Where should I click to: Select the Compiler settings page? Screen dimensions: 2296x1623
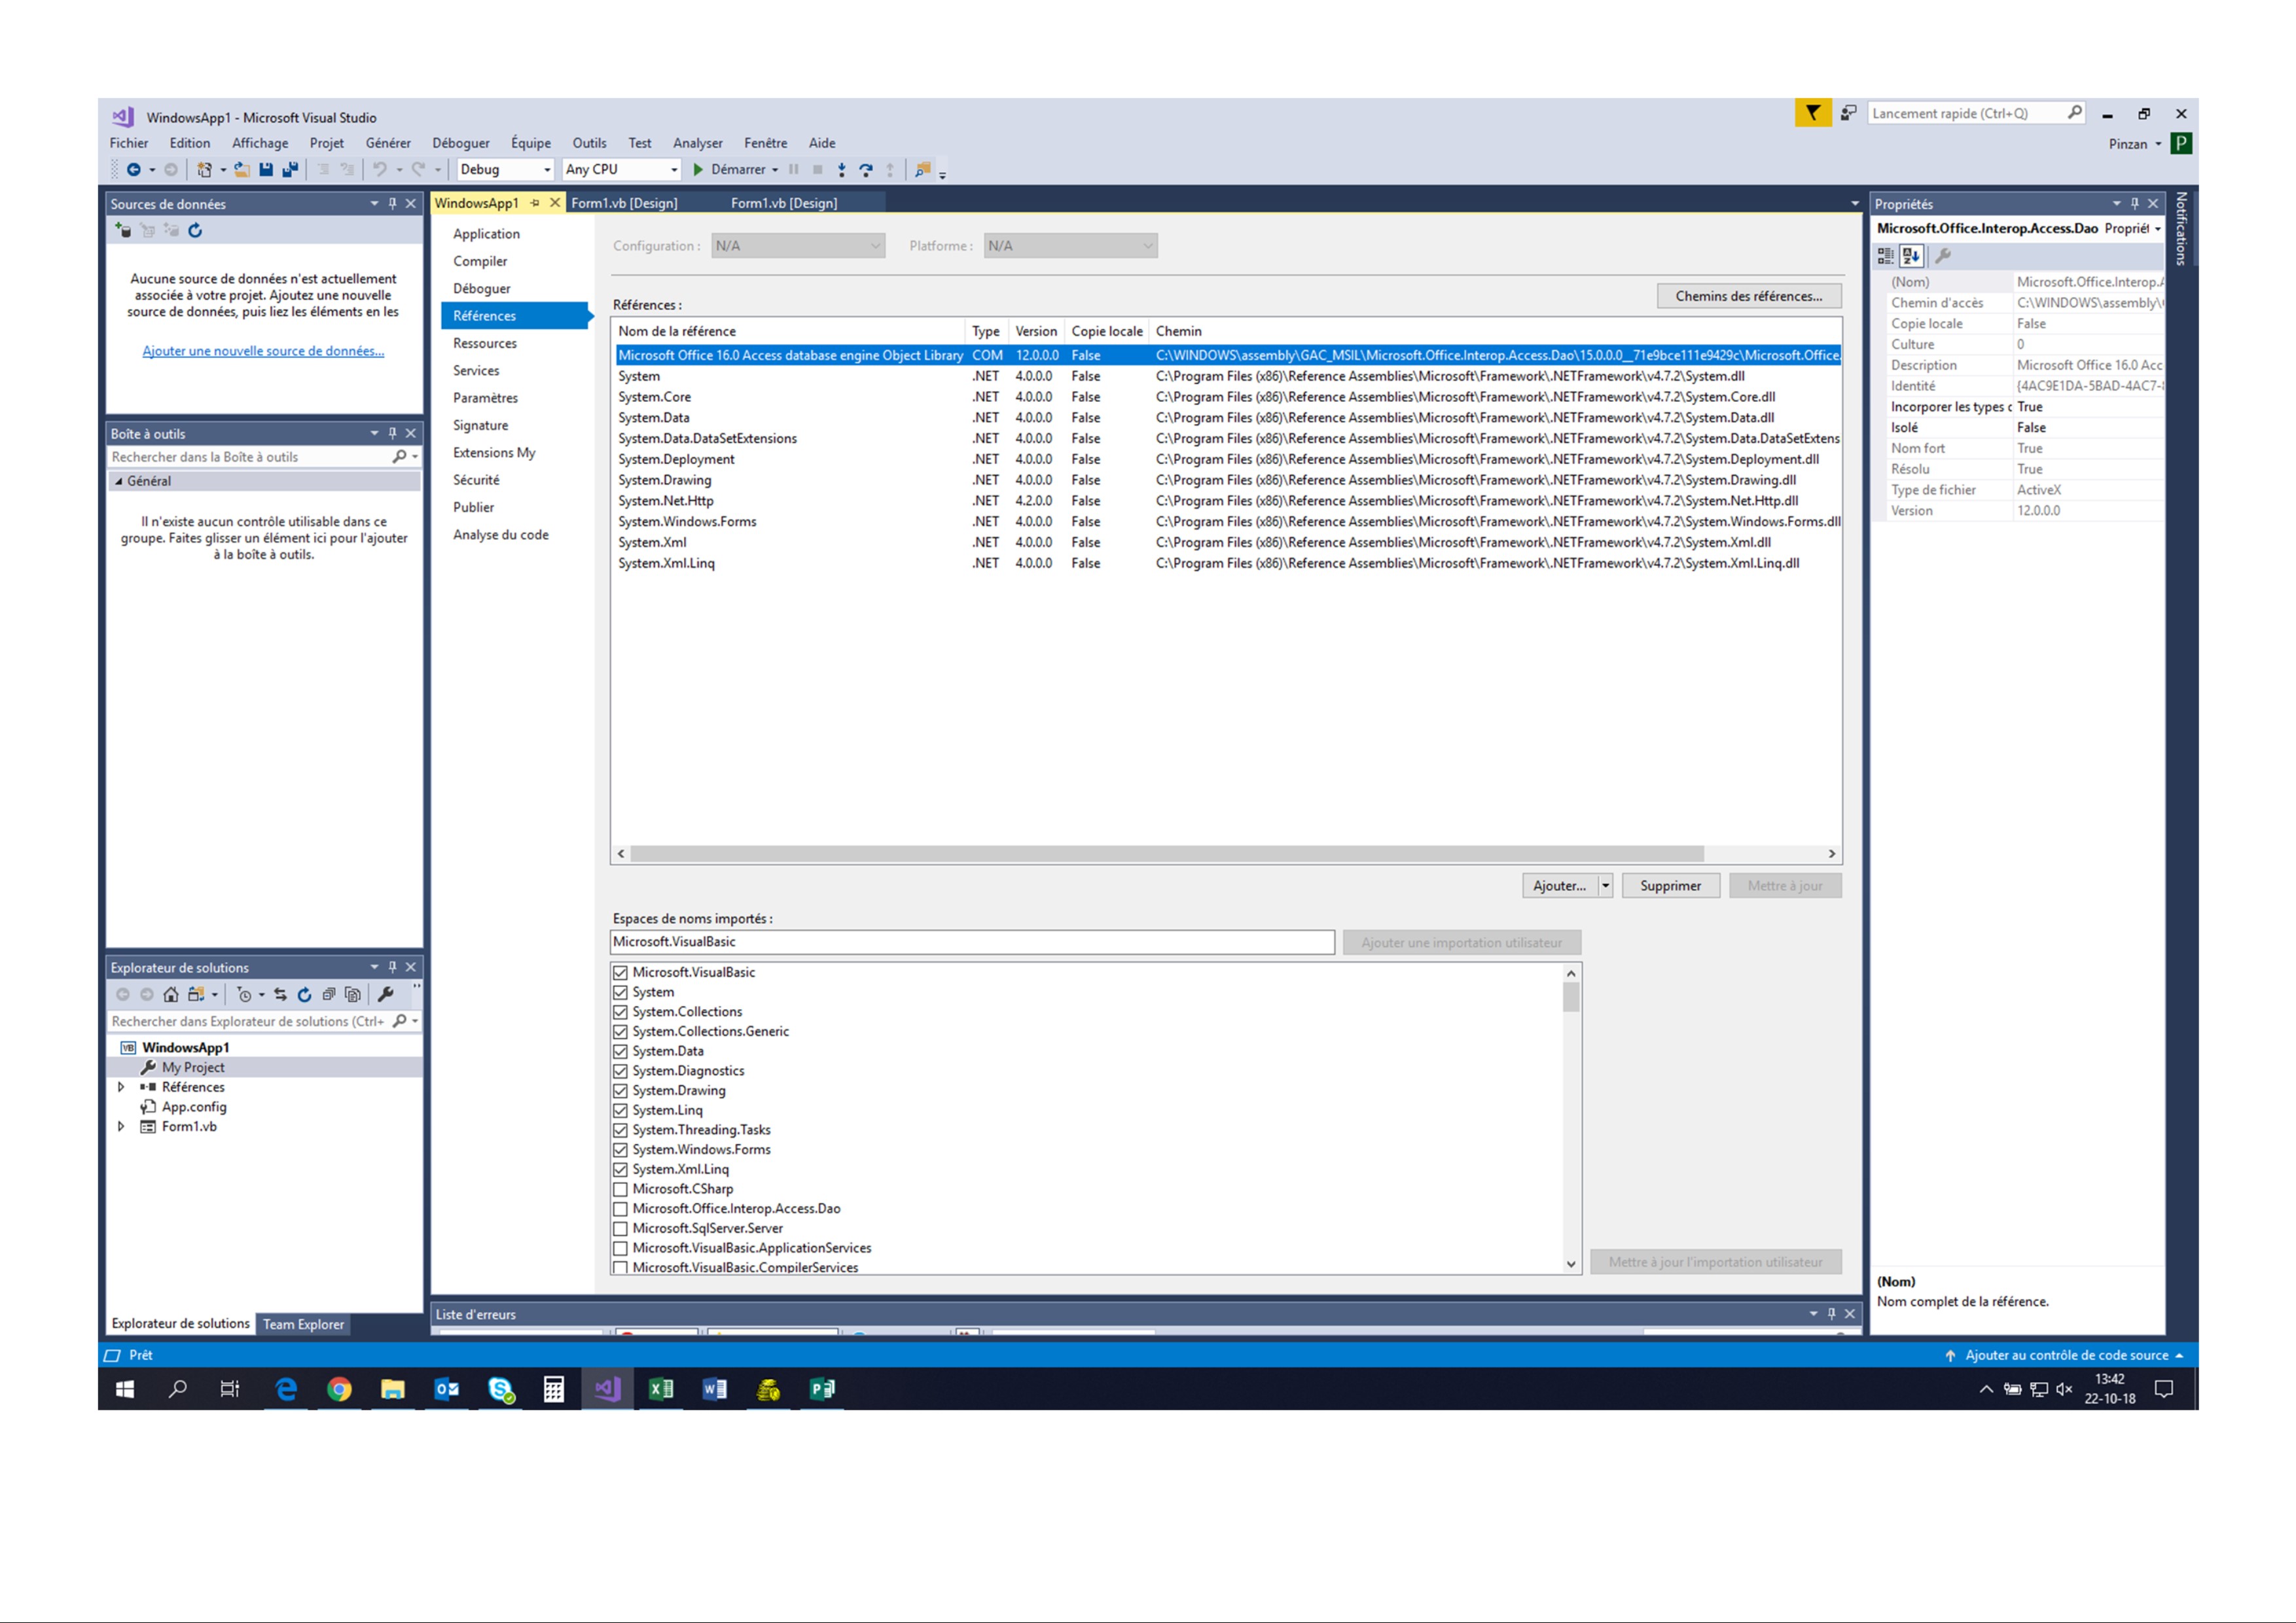coord(480,261)
